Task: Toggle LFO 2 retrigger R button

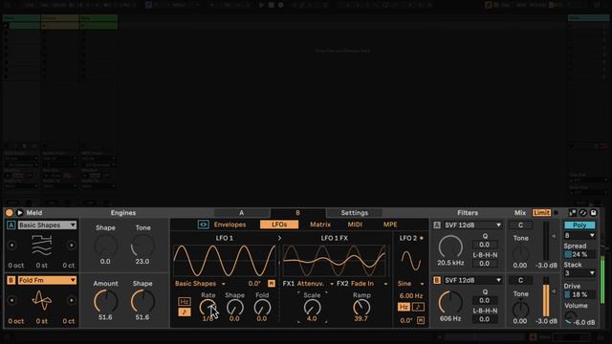Action: [421, 320]
